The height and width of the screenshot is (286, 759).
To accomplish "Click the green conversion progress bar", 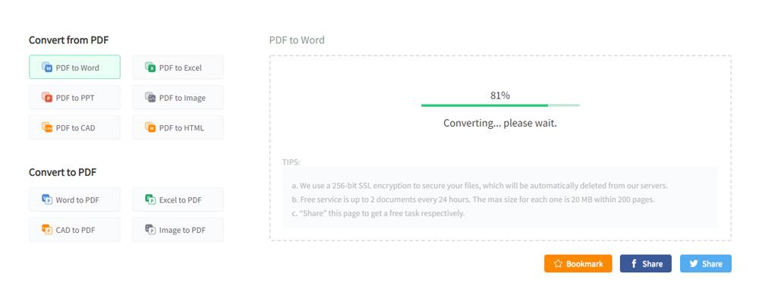I will [x=500, y=105].
